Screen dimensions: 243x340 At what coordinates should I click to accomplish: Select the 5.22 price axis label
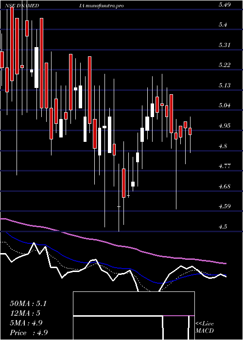(x=225, y=65)
